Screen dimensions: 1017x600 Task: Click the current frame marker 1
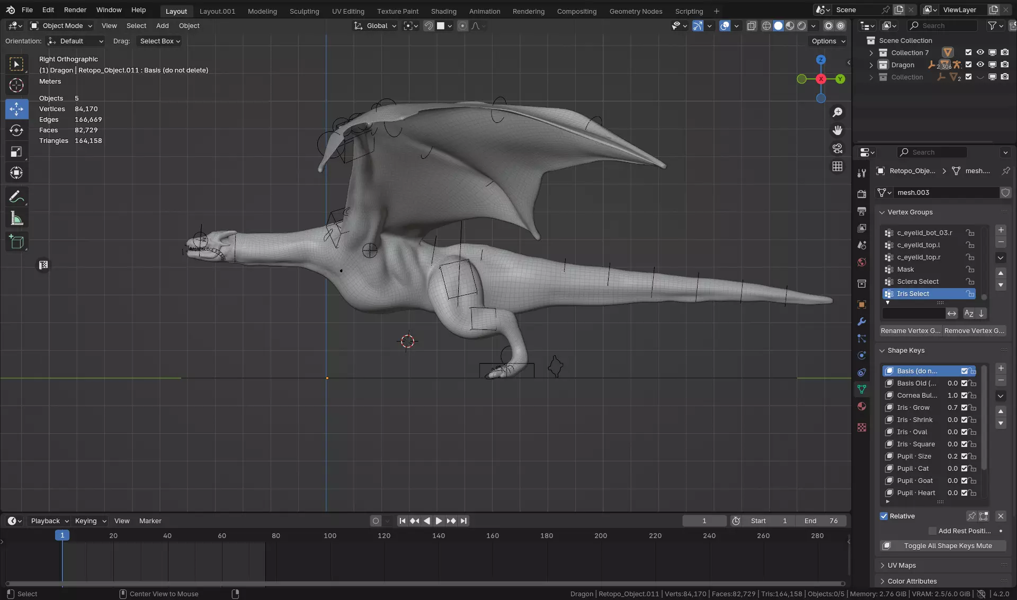(x=62, y=535)
